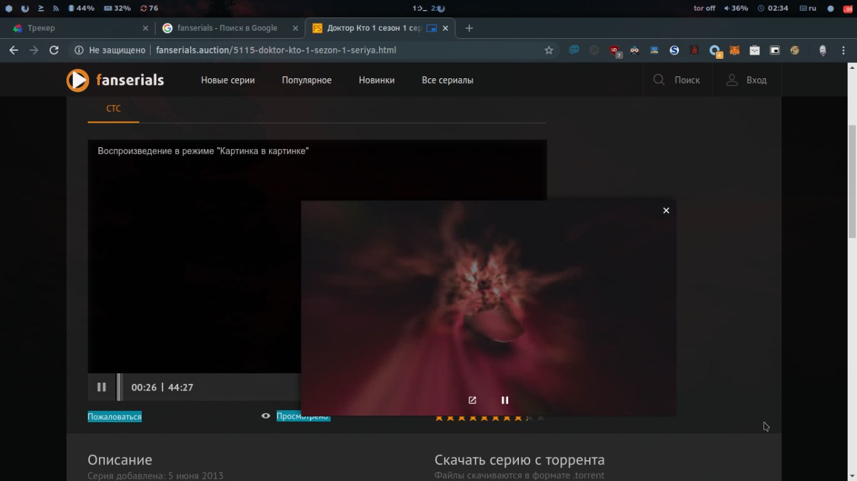Open the site security info icon
This screenshot has width=857, height=481.
(78, 50)
